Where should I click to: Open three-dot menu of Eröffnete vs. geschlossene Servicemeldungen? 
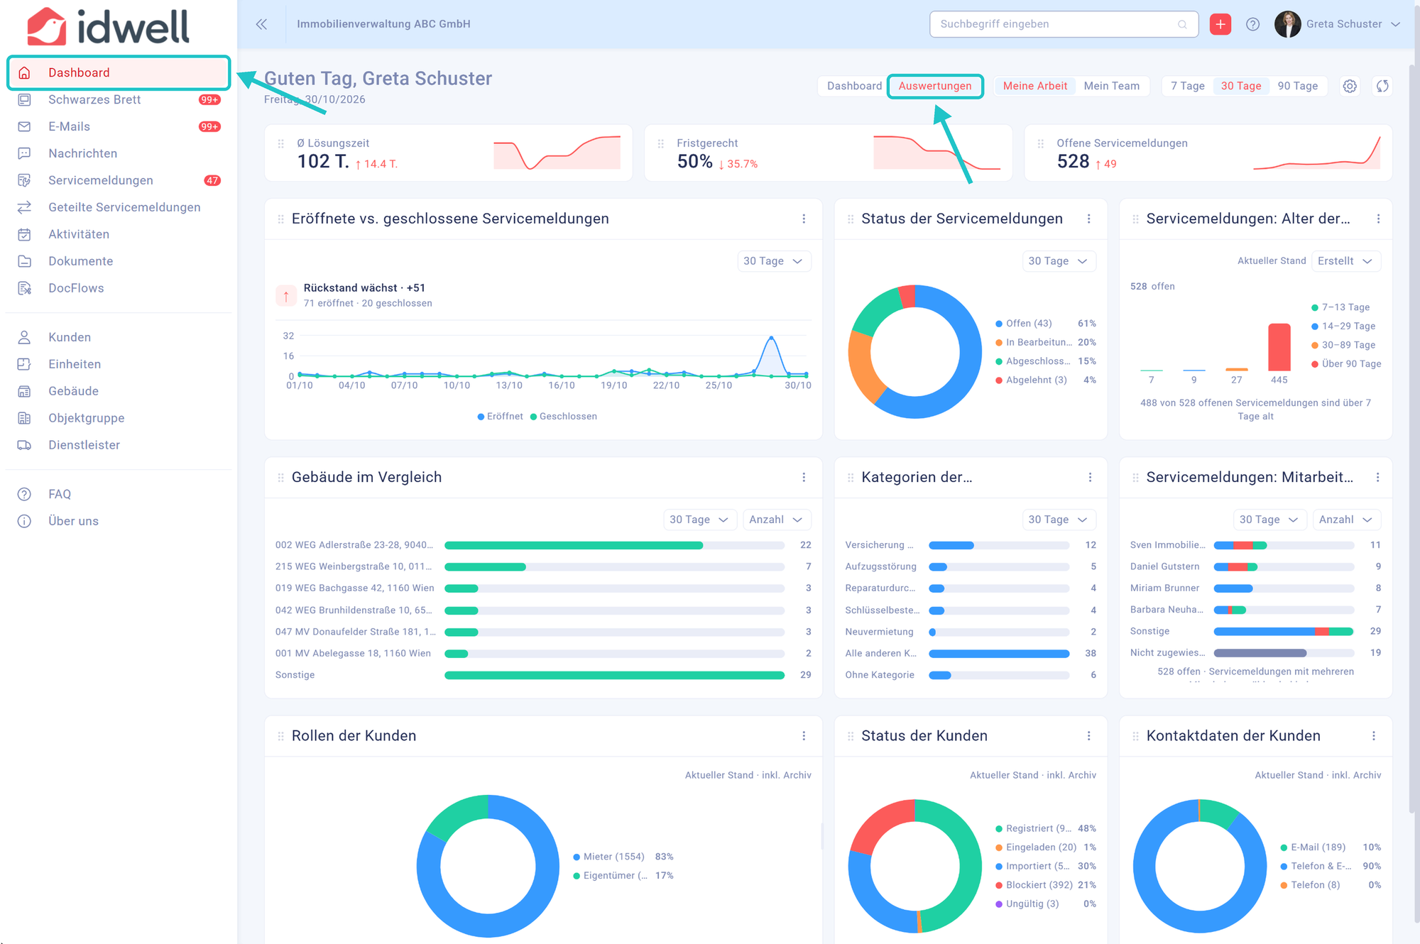click(804, 219)
